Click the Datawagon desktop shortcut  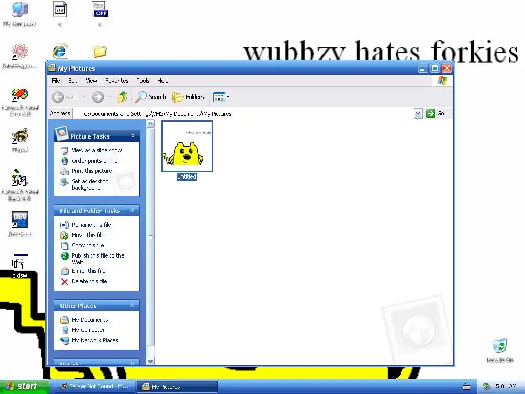(20, 56)
